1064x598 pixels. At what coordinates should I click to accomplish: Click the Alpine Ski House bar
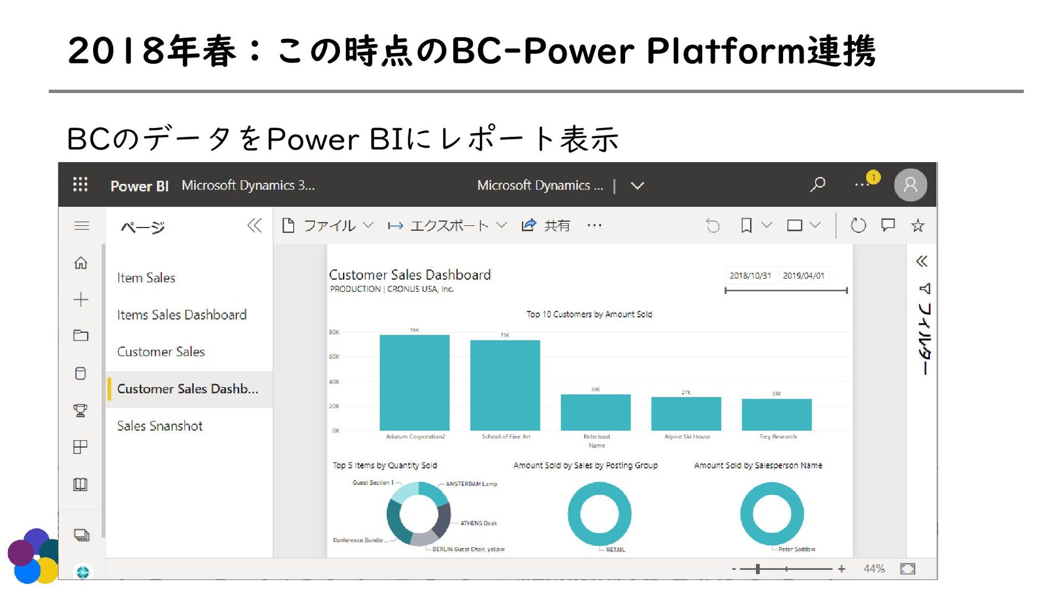(x=686, y=414)
